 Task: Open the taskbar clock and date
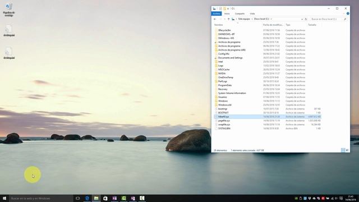click(x=351, y=198)
